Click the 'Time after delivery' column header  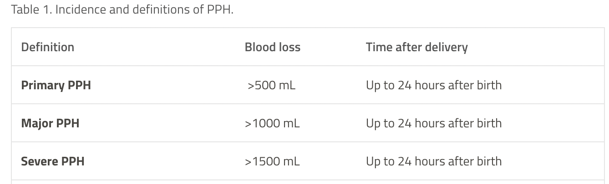pyautogui.click(x=417, y=47)
